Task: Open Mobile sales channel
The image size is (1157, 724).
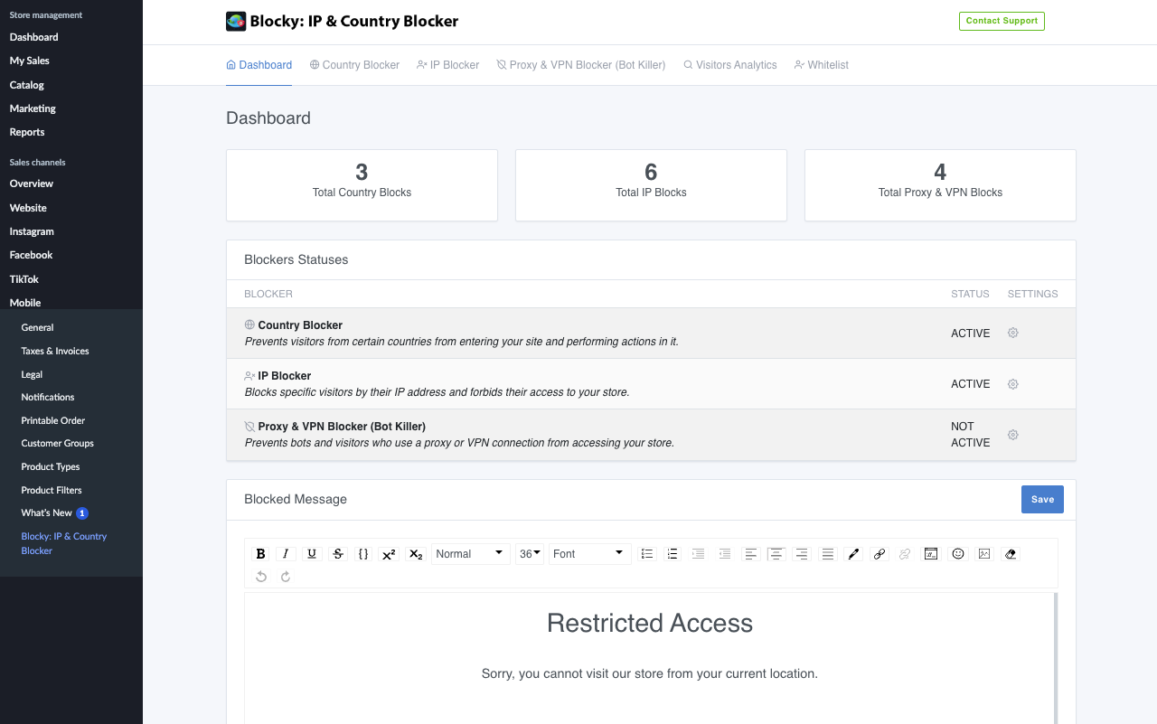Action: tap(25, 303)
